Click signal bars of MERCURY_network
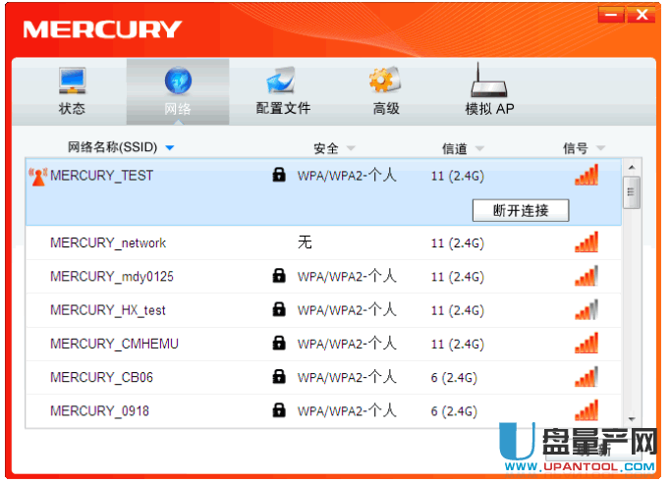The image size is (670, 483). pos(586,242)
